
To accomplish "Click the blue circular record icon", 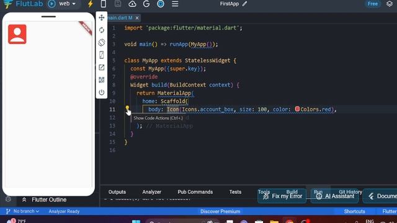I will click(161, 4).
